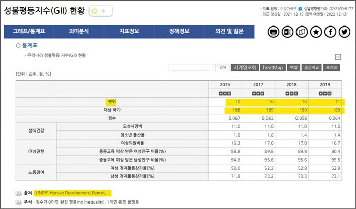Click the heatMap button
356x209 pixels.
pos(274,67)
